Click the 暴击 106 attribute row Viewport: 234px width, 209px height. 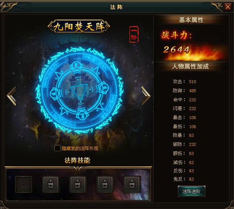coord(185,117)
